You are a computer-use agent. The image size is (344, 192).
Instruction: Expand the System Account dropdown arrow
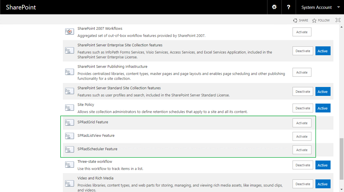pyautogui.click(x=339, y=7)
